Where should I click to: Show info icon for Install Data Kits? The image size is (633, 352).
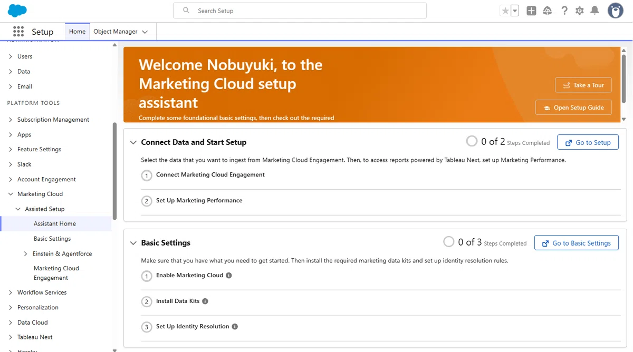(x=205, y=301)
